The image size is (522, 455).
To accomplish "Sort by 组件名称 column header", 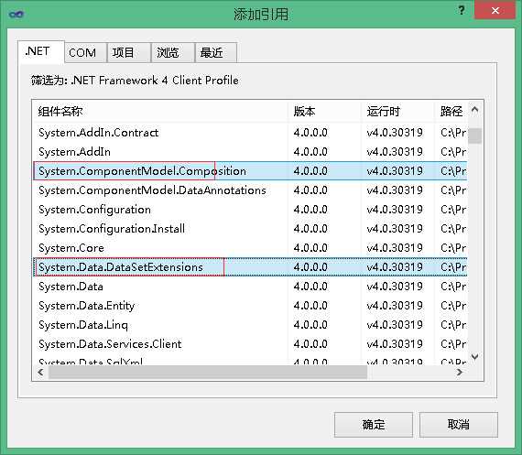I will 160,111.
